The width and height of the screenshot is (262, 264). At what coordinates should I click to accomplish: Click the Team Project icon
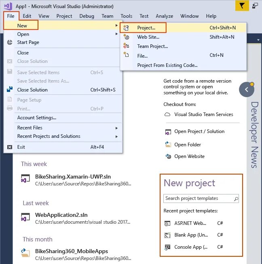(126, 46)
